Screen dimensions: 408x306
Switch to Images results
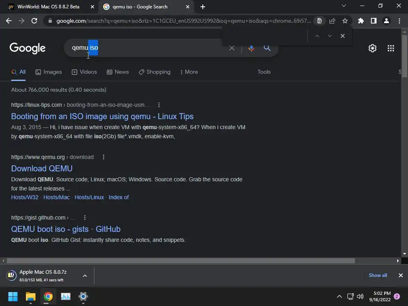click(49, 72)
